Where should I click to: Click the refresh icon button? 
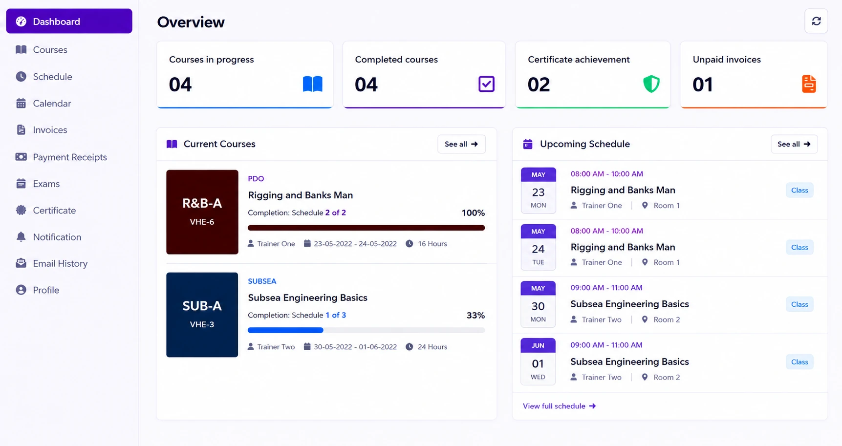[x=816, y=21]
